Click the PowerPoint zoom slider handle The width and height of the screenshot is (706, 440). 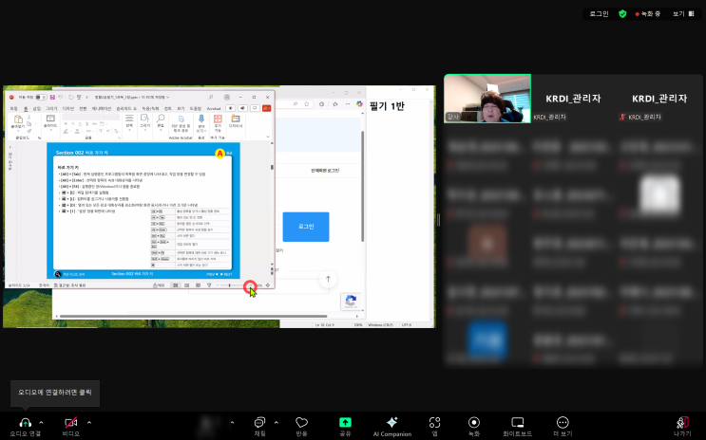point(230,285)
